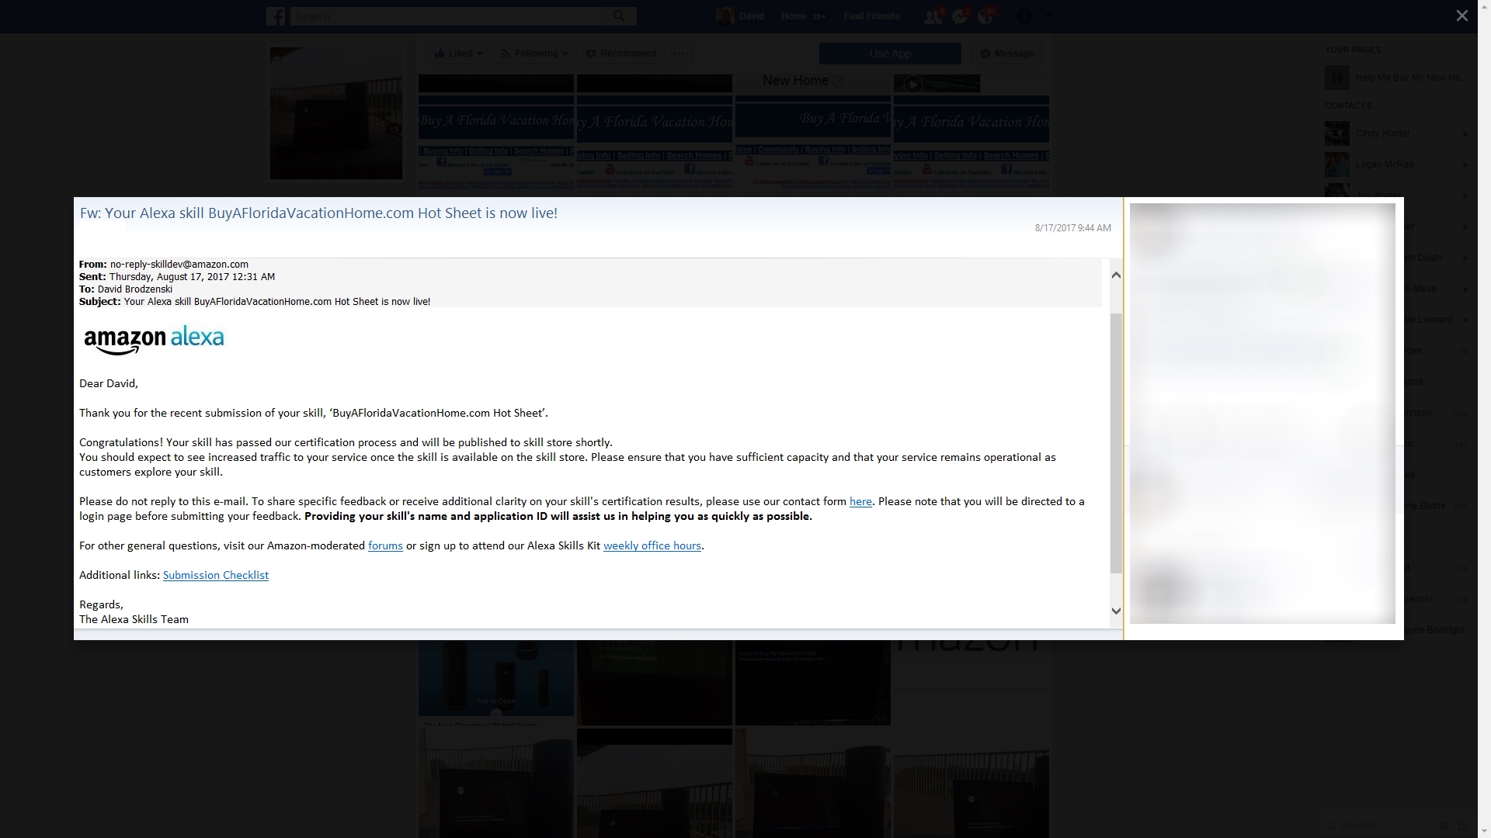Click the 8/17/2017 9:44 AM timestamp
This screenshot has width=1491, height=838.
1072,228
